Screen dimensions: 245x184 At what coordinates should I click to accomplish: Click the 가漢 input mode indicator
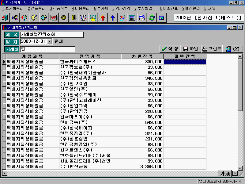tap(225, 173)
